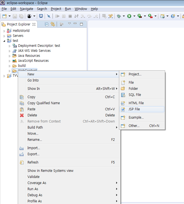184x204 pixels.
Task: Open External Tools dropdown arrow
Action: pos(155,16)
